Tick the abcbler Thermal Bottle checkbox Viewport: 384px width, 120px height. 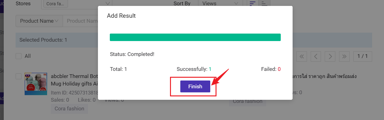click(x=19, y=76)
